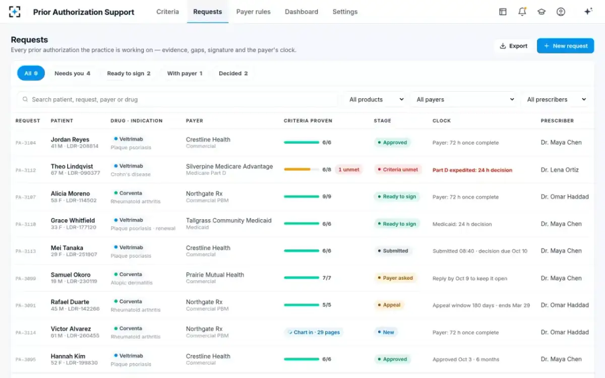This screenshot has height=378, width=605.
Task: Click the Prior Authorization Support app logo
Action: pyautogui.click(x=15, y=12)
